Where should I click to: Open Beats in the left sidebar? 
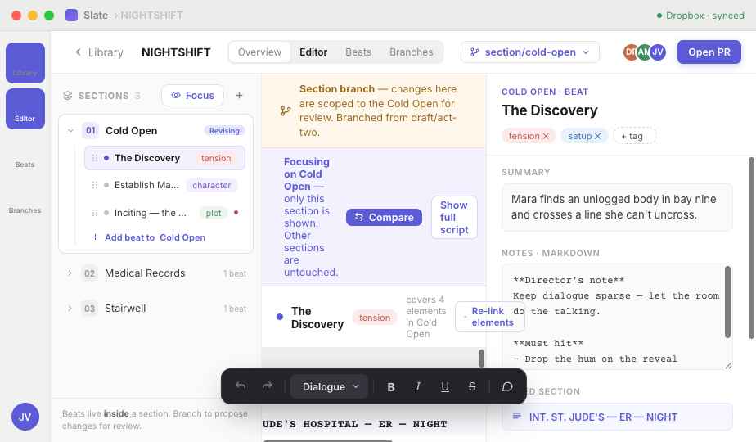[x=25, y=155]
